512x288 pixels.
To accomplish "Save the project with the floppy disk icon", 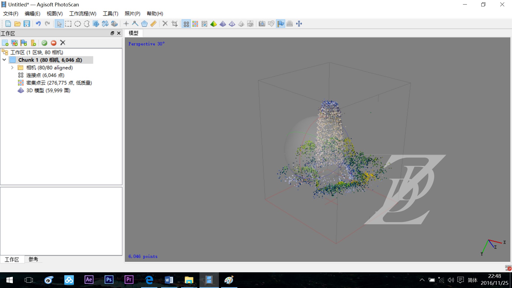I will [x=27, y=24].
